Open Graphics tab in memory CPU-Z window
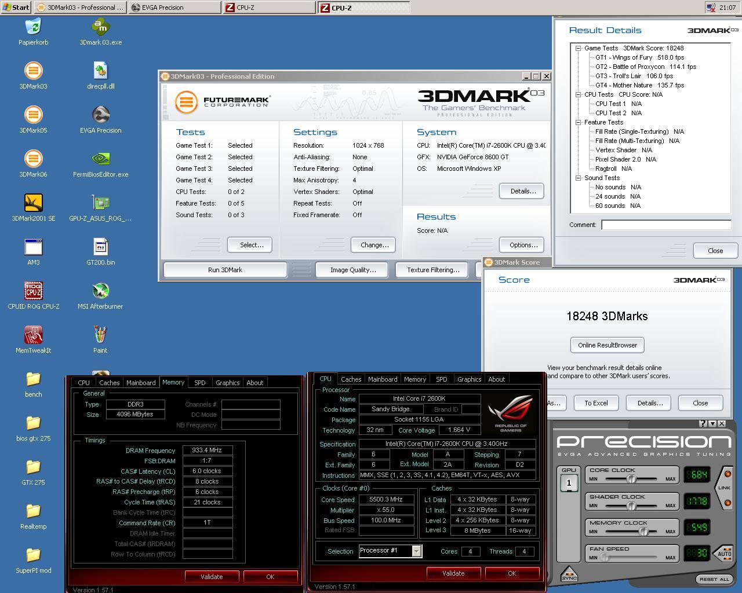Image resolution: width=742 pixels, height=593 pixels. [x=227, y=383]
